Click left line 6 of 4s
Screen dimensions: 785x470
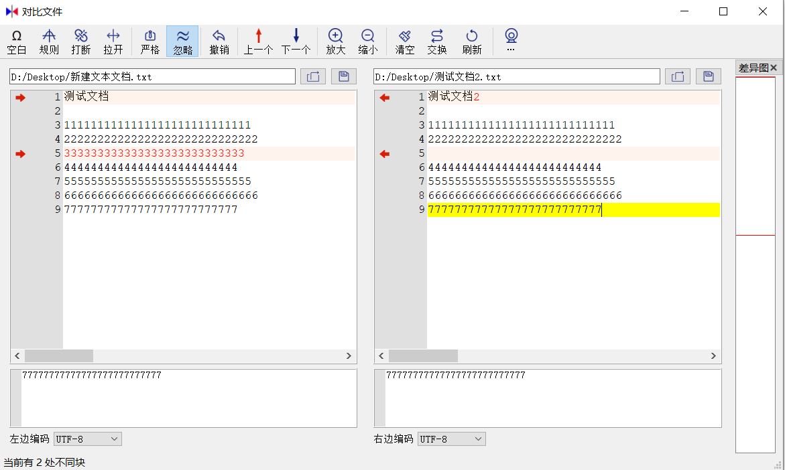pyautogui.click(x=151, y=167)
